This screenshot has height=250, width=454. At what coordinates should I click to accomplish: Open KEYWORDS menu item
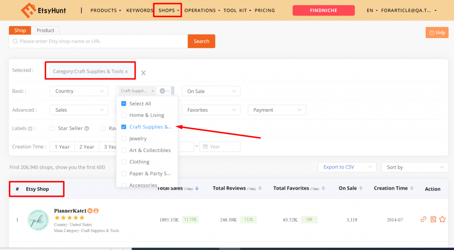[140, 11]
